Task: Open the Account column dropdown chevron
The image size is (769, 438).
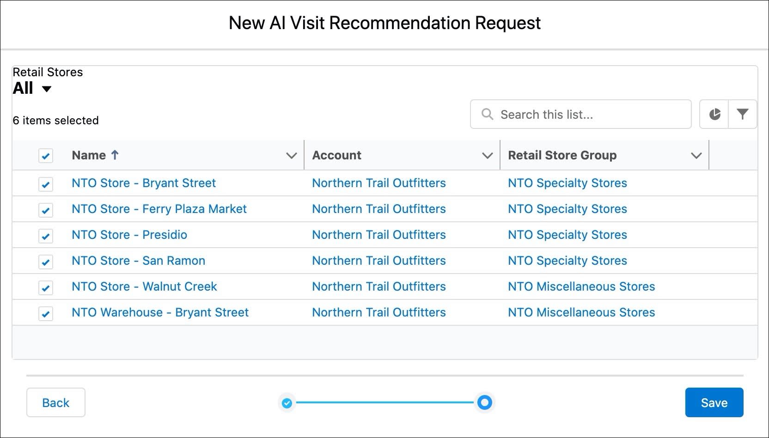Action: point(488,155)
